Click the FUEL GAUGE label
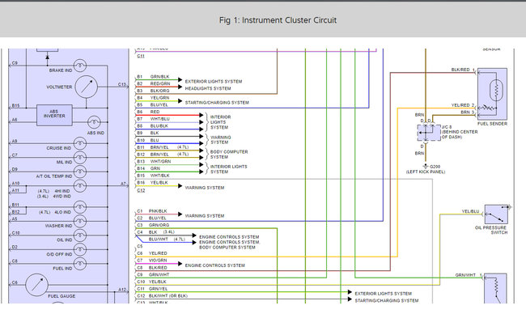The width and height of the screenshot is (526, 318). [62, 296]
